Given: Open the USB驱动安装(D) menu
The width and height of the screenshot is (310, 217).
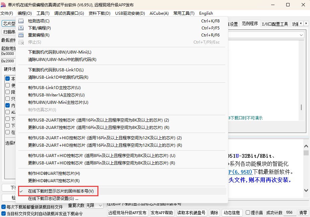Looking at the screenshot, I should (130, 13).
